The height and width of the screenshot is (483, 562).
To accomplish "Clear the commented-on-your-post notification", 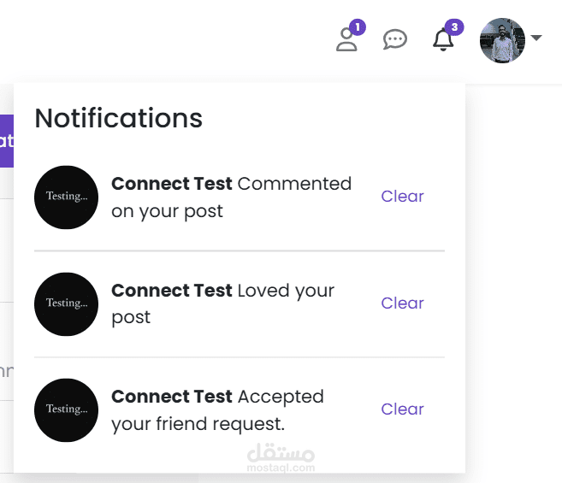I will tap(402, 197).
